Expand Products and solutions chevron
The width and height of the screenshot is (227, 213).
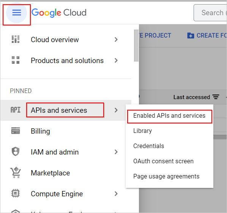116,60
